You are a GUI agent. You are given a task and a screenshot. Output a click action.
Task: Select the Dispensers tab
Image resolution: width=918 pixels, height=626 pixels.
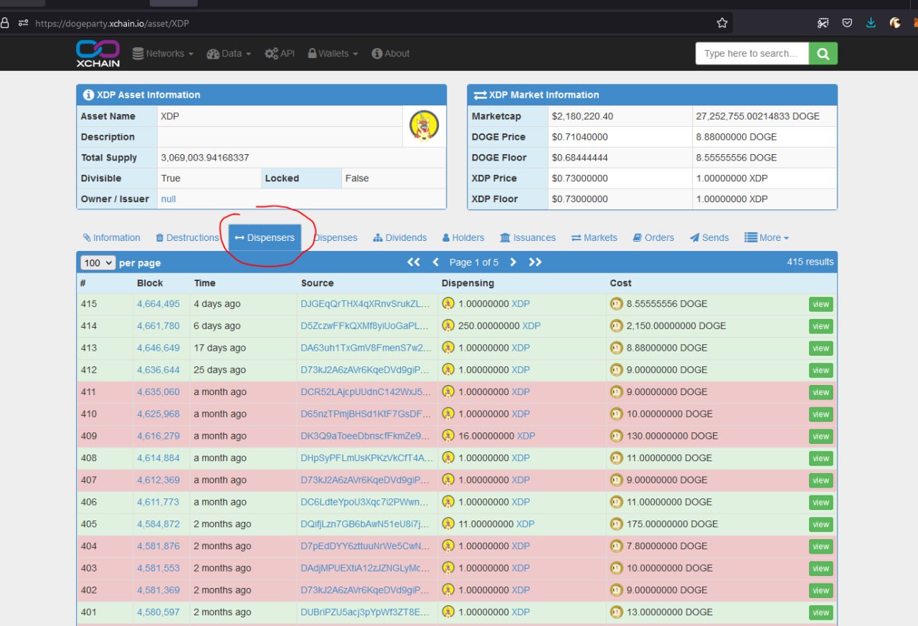pyautogui.click(x=265, y=238)
